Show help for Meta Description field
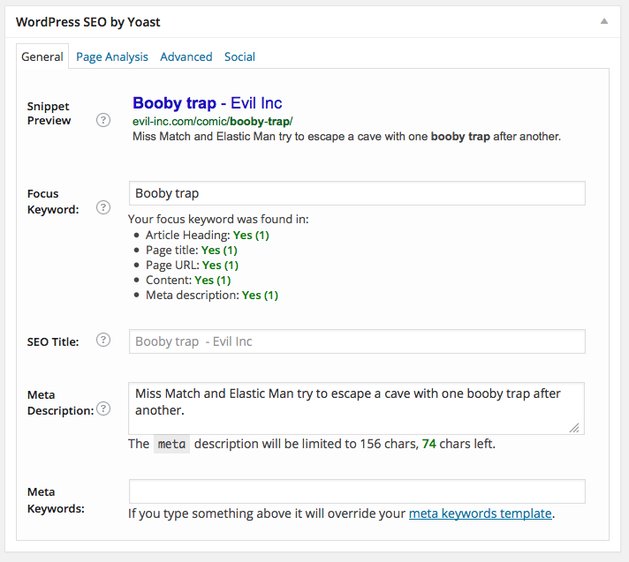Image resolution: width=629 pixels, height=562 pixels. pos(103,408)
